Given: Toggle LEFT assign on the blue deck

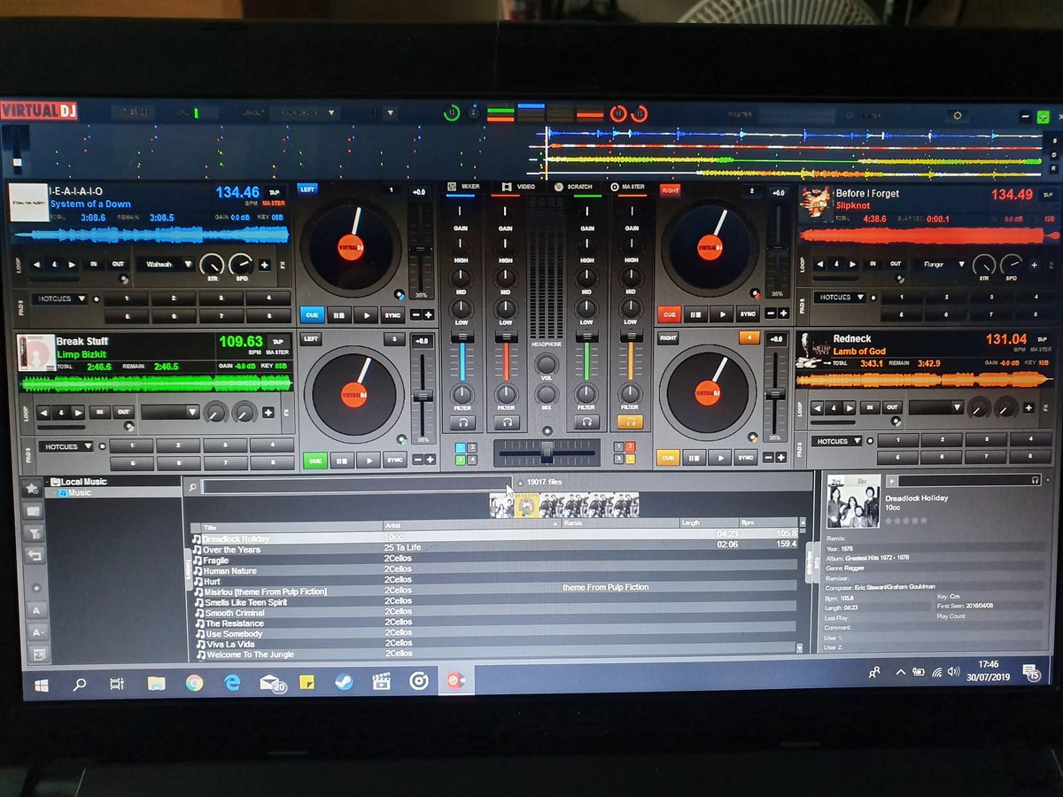Looking at the screenshot, I should click(x=307, y=189).
